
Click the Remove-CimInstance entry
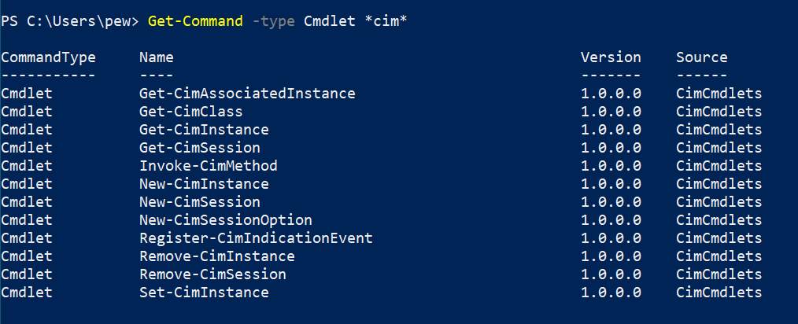216,256
